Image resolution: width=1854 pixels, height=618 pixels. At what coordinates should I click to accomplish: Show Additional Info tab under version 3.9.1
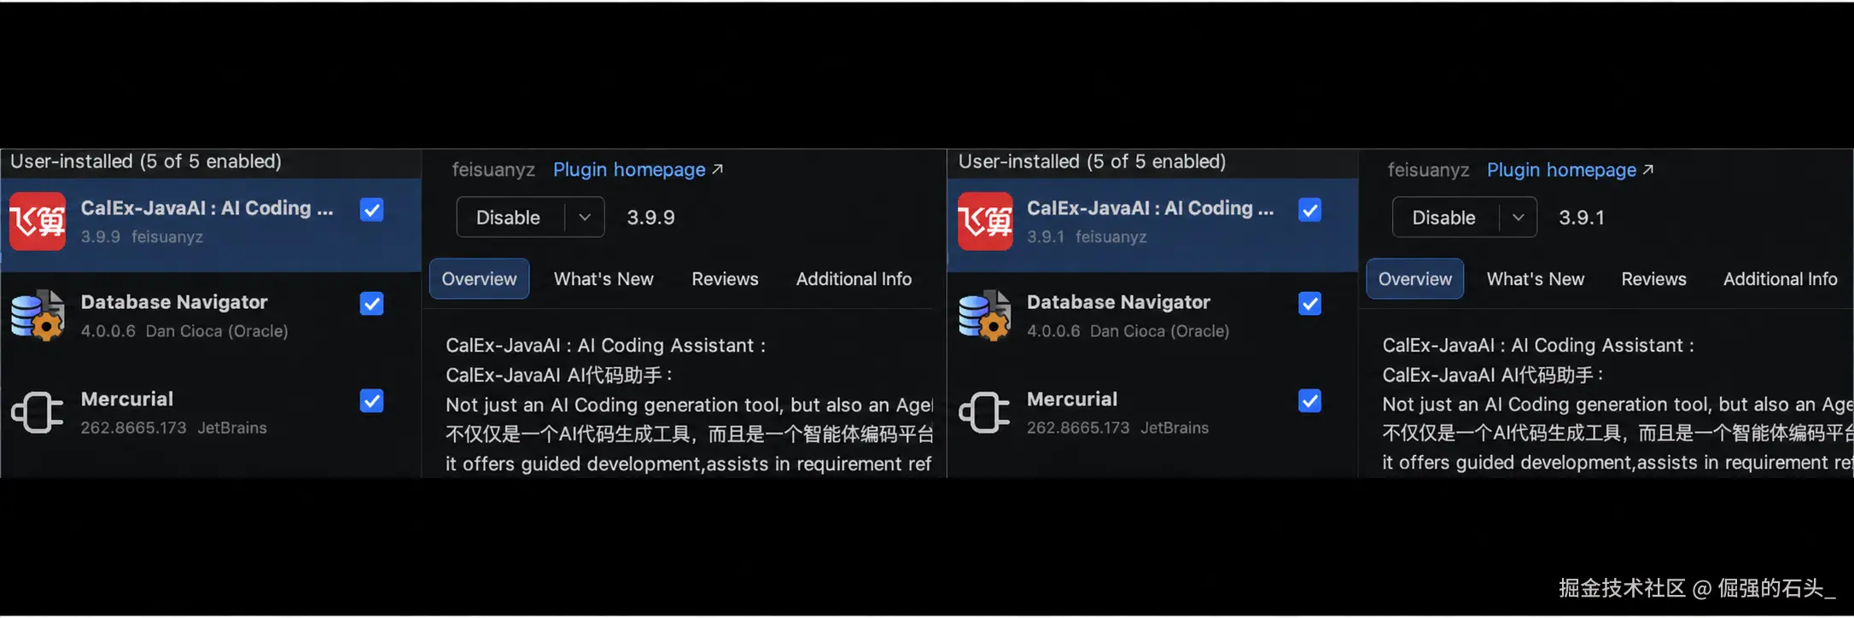pos(1780,279)
